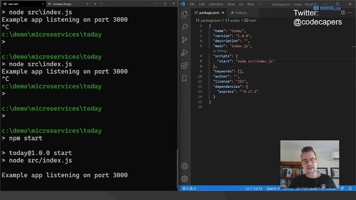Click the "description" line in editor
Image resolution: width=356 pixels, height=200 pixels.
pos(231,41)
